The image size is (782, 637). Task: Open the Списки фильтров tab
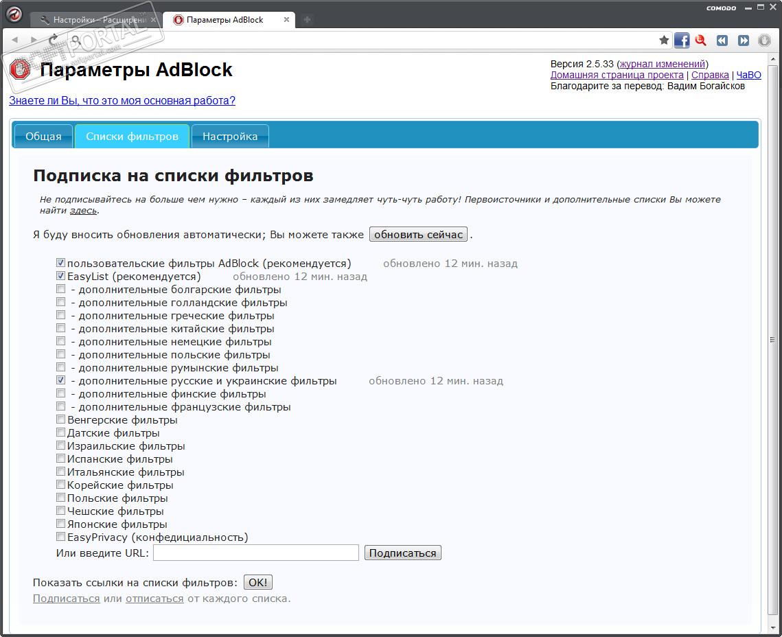click(132, 136)
